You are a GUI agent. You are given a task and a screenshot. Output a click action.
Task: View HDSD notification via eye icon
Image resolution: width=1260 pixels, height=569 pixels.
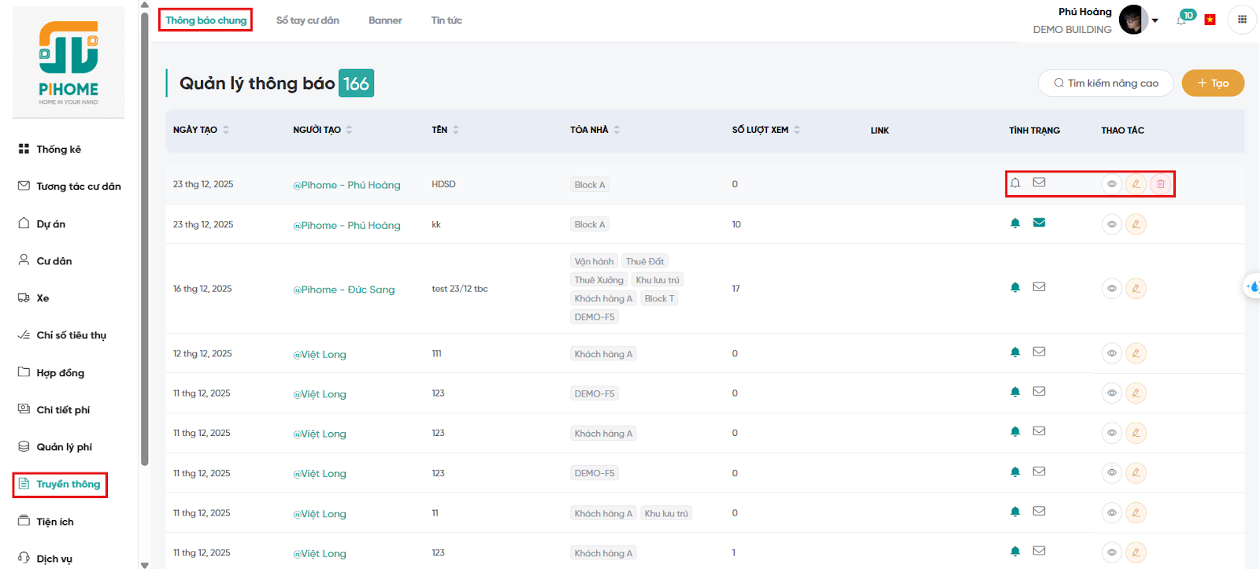(x=1111, y=184)
